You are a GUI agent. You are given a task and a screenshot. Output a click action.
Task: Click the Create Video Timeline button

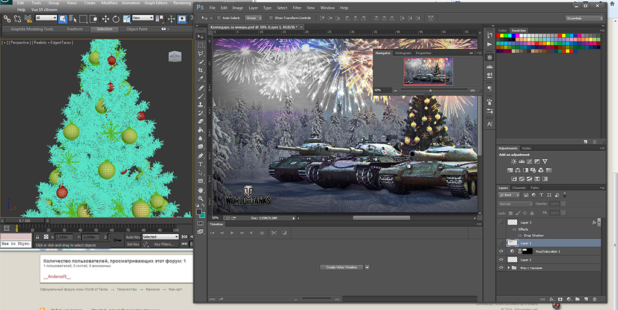(x=342, y=267)
